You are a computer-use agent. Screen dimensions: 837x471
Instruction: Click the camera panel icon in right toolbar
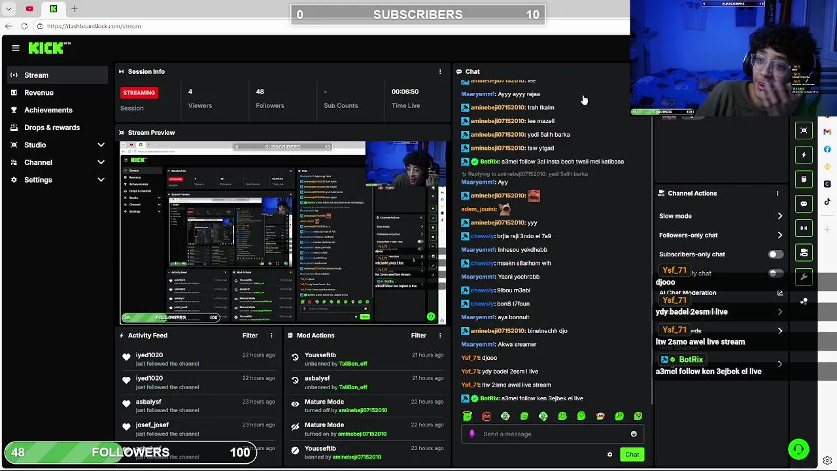pos(804,253)
